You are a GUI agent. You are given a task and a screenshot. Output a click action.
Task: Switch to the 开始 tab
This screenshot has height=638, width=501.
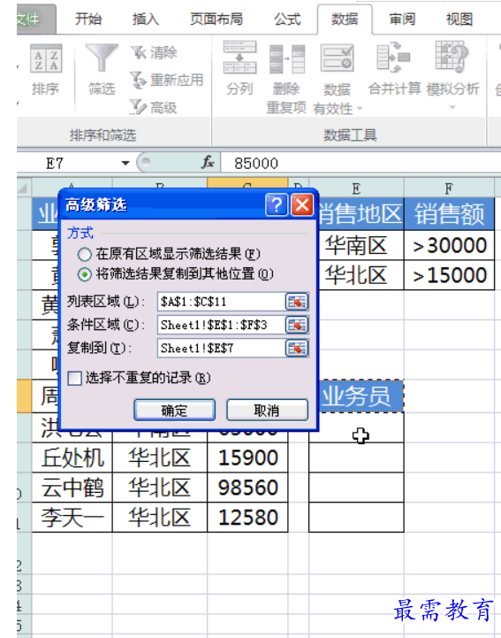point(88,19)
